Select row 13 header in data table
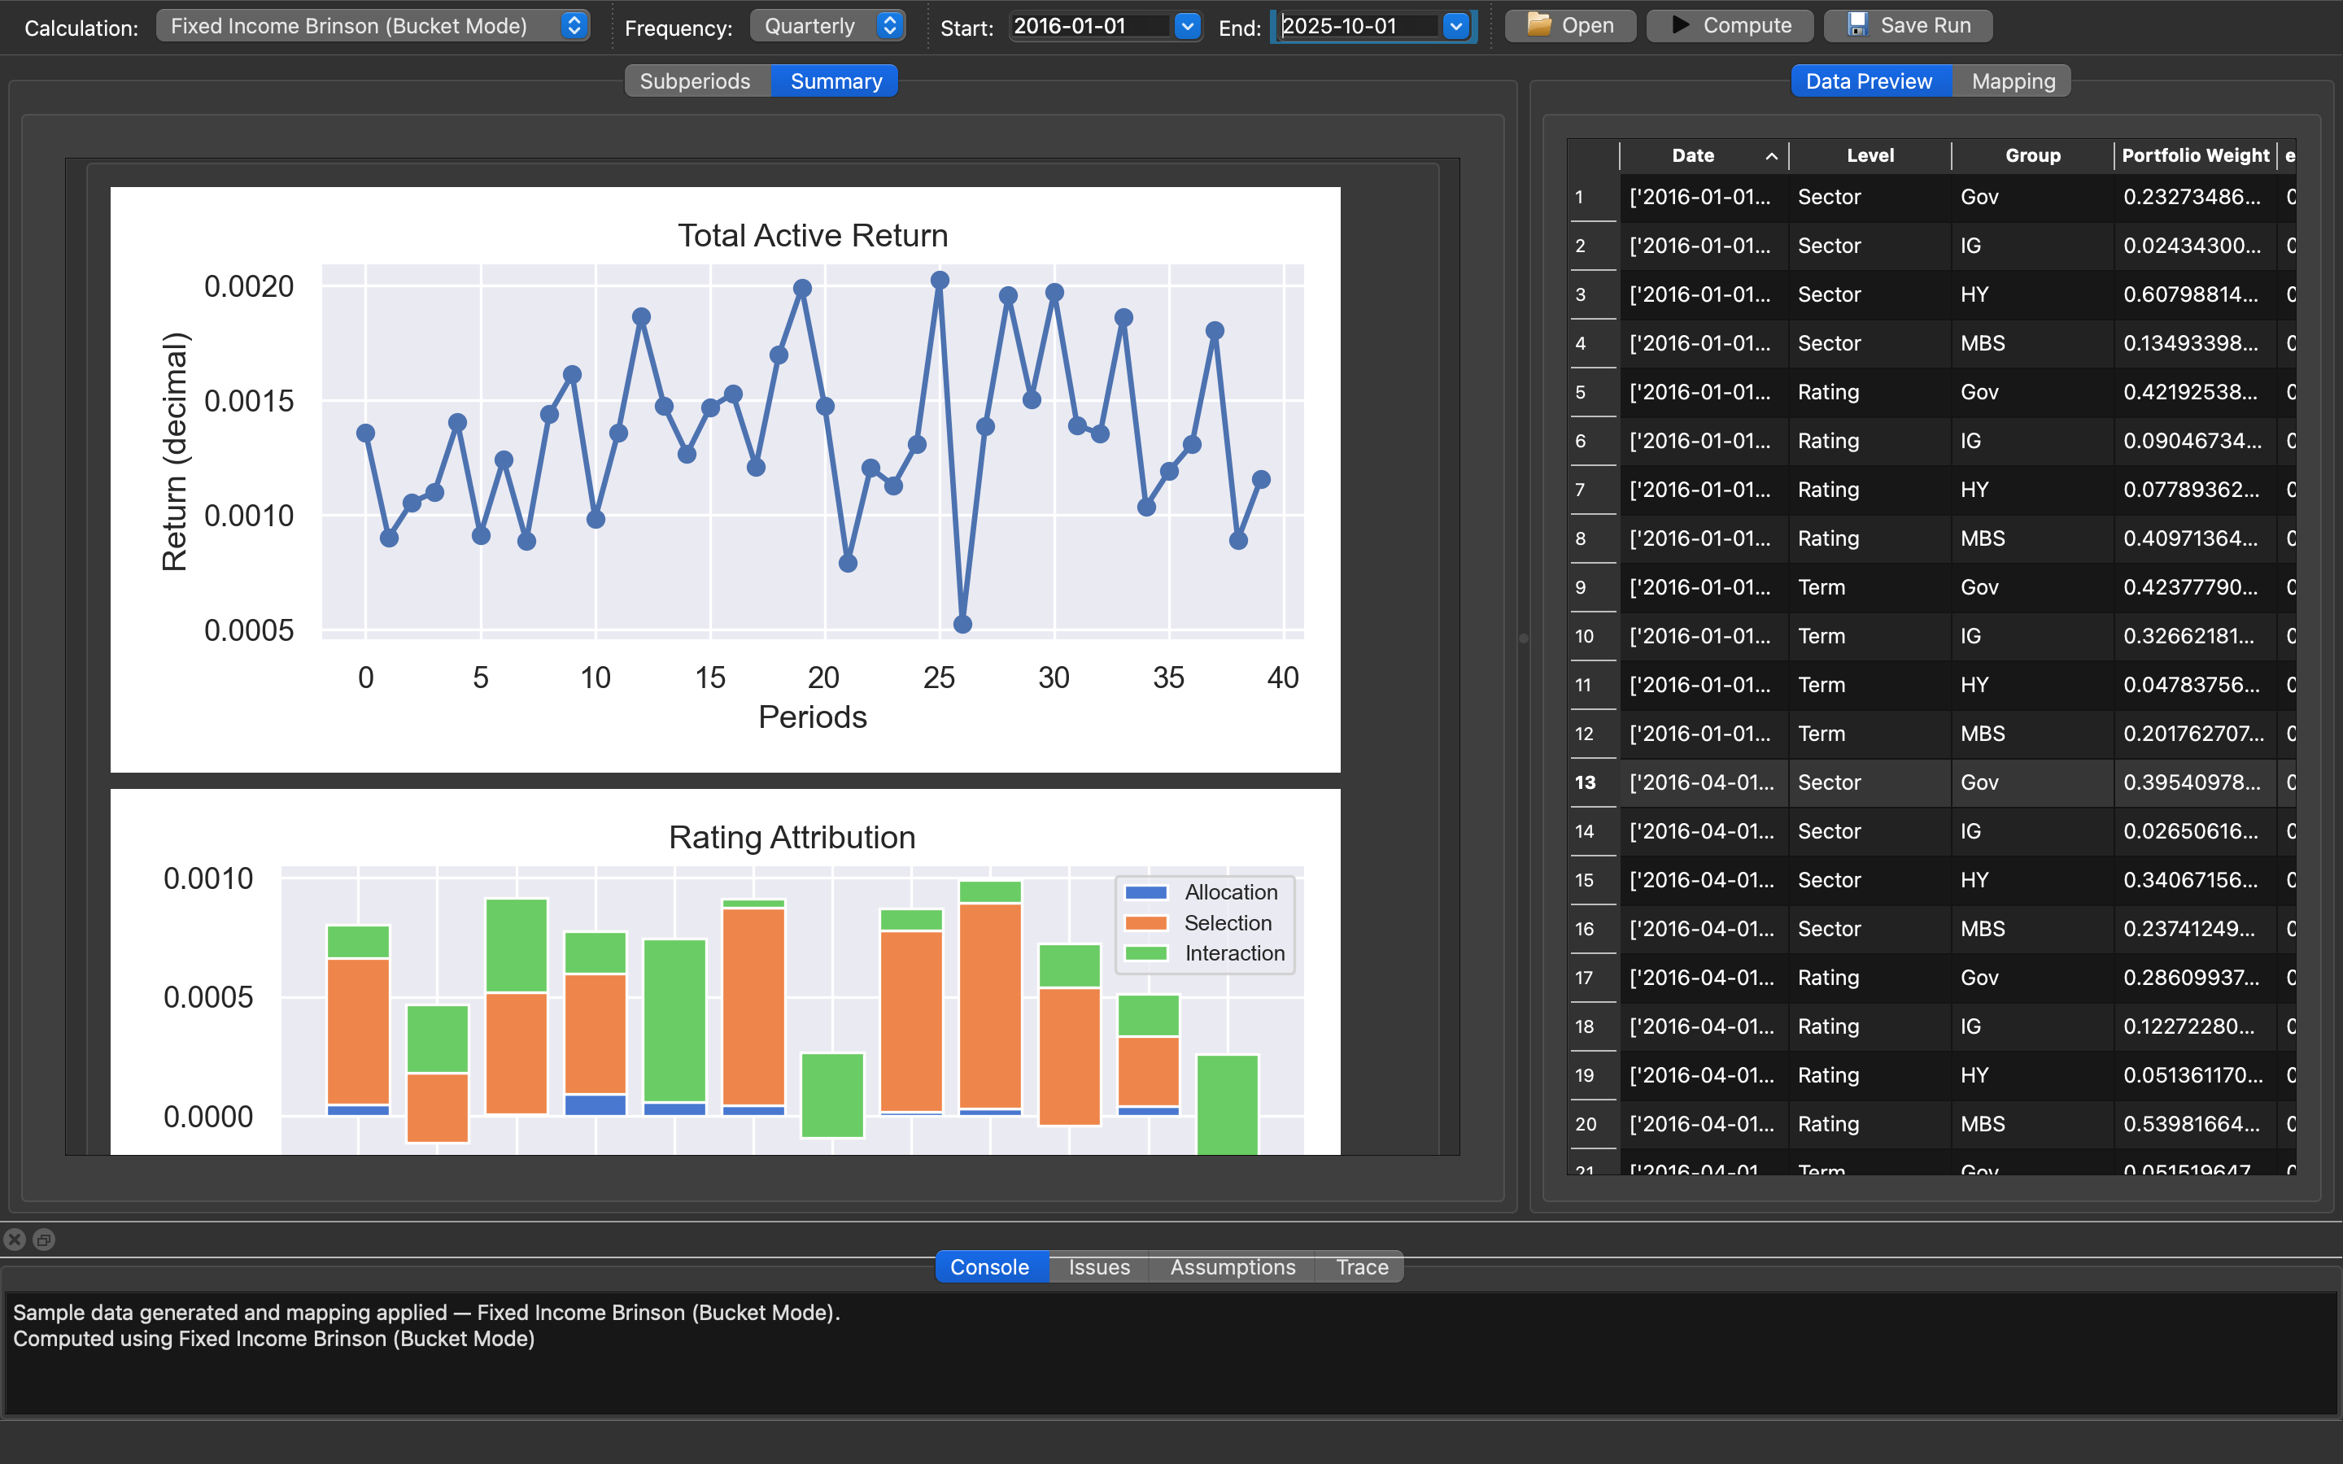2343x1464 pixels. (x=1585, y=782)
